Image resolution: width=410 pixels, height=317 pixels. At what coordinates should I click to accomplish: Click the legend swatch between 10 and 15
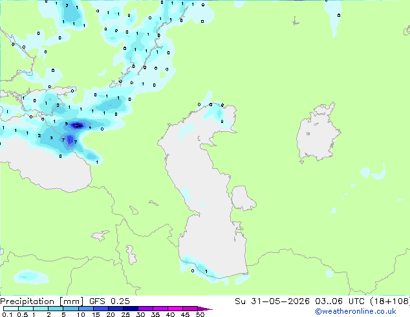pos(86,309)
